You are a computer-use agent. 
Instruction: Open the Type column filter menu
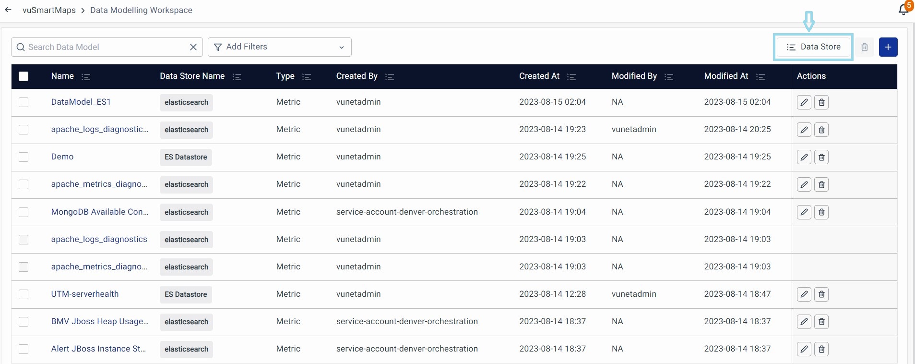[x=307, y=77]
